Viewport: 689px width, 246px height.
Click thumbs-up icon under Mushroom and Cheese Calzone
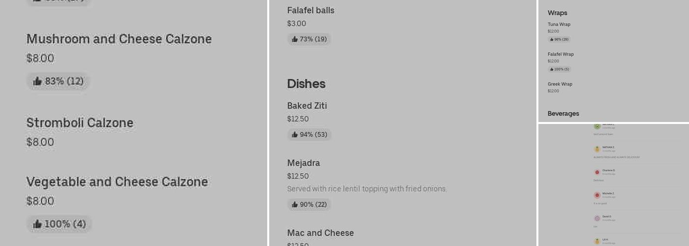click(37, 81)
